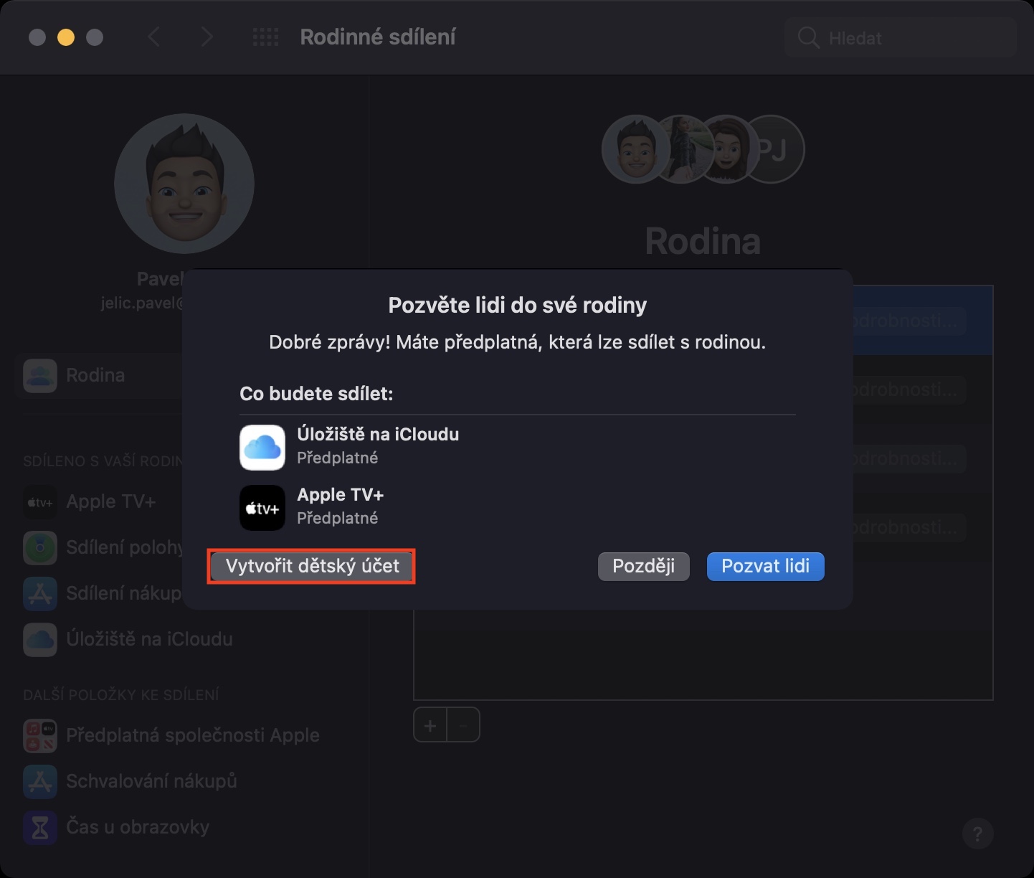Click the Vytvořit dětský účet button
Viewport: 1034px width, 878px height.
point(311,567)
